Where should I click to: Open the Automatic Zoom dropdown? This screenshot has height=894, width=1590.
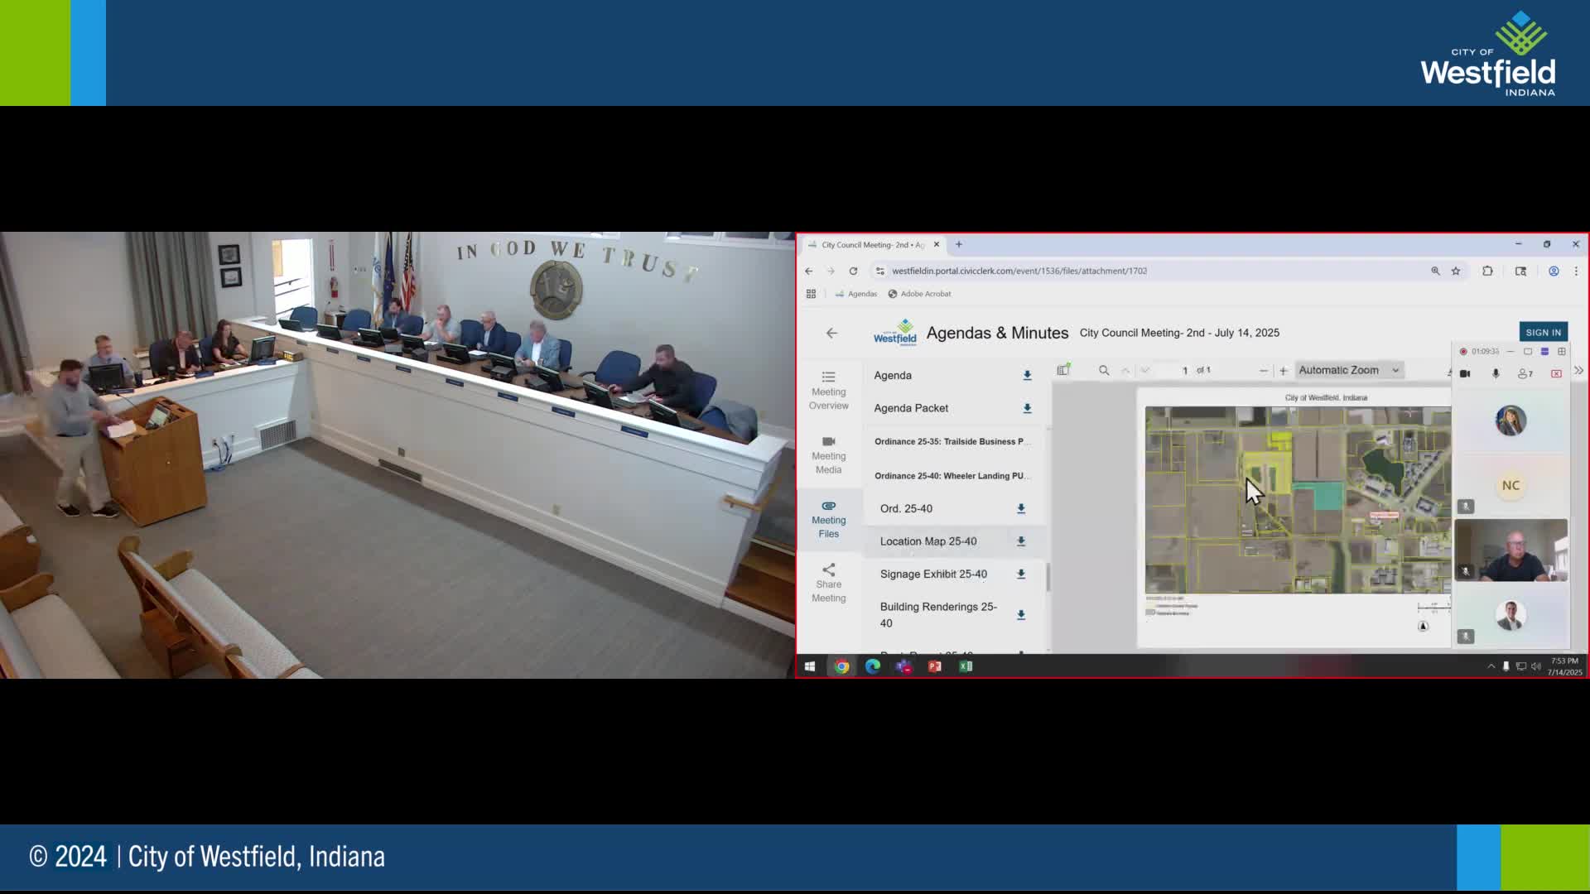1348,370
